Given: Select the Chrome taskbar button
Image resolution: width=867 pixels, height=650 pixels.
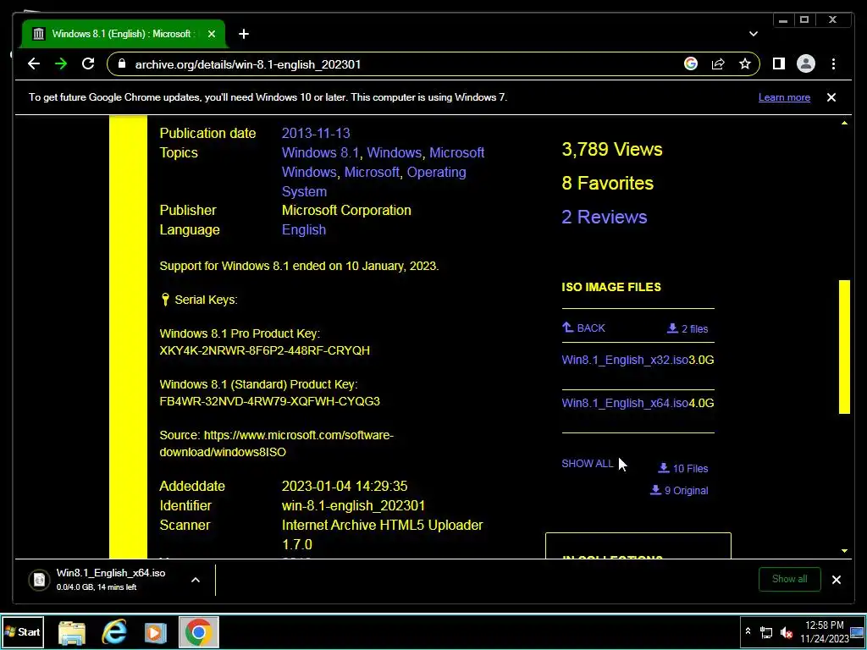Looking at the screenshot, I should click(x=198, y=632).
